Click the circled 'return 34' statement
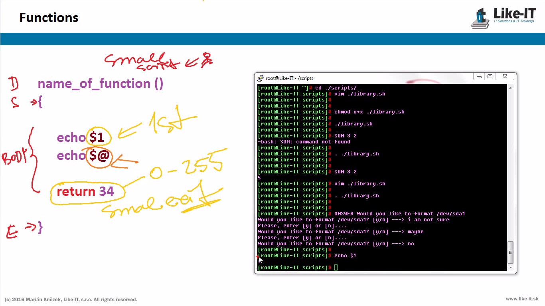The image size is (545, 306). point(85,191)
